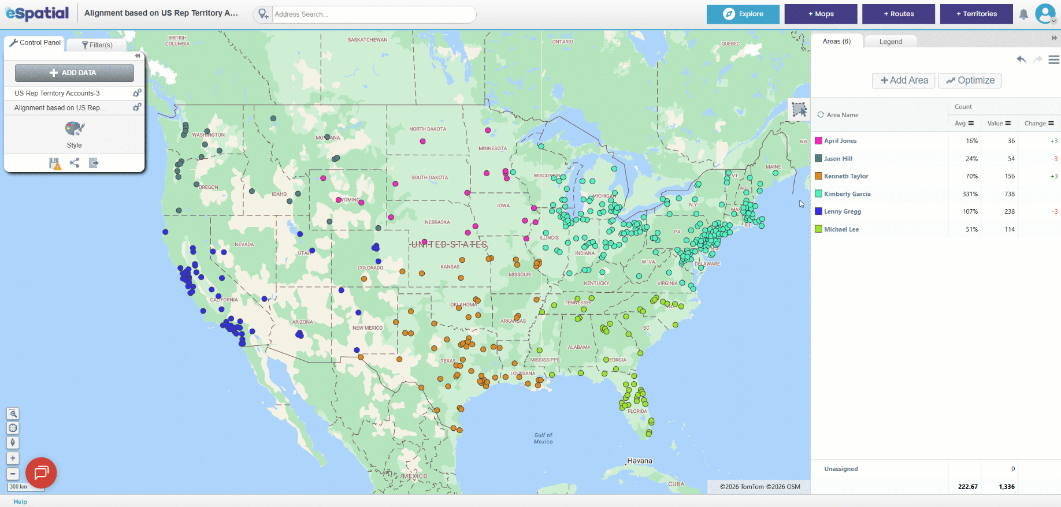
Task: Undo the last territory change
Action: click(1021, 59)
